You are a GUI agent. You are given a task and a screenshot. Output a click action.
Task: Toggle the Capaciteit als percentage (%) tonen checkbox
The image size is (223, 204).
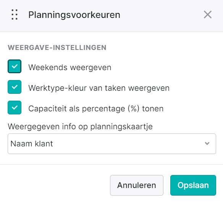pos(15,108)
